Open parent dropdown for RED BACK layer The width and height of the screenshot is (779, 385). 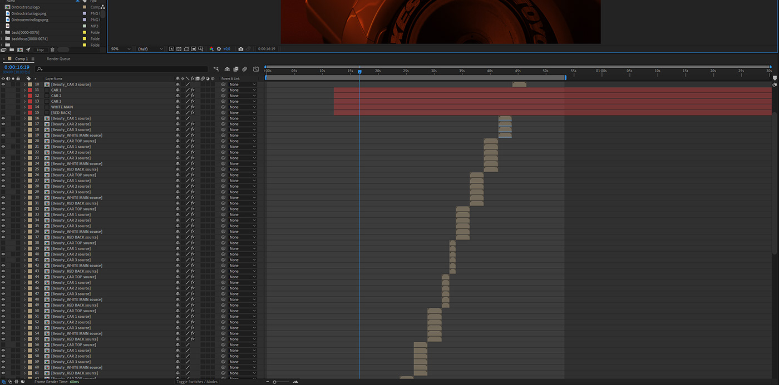click(x=243, y=113)
